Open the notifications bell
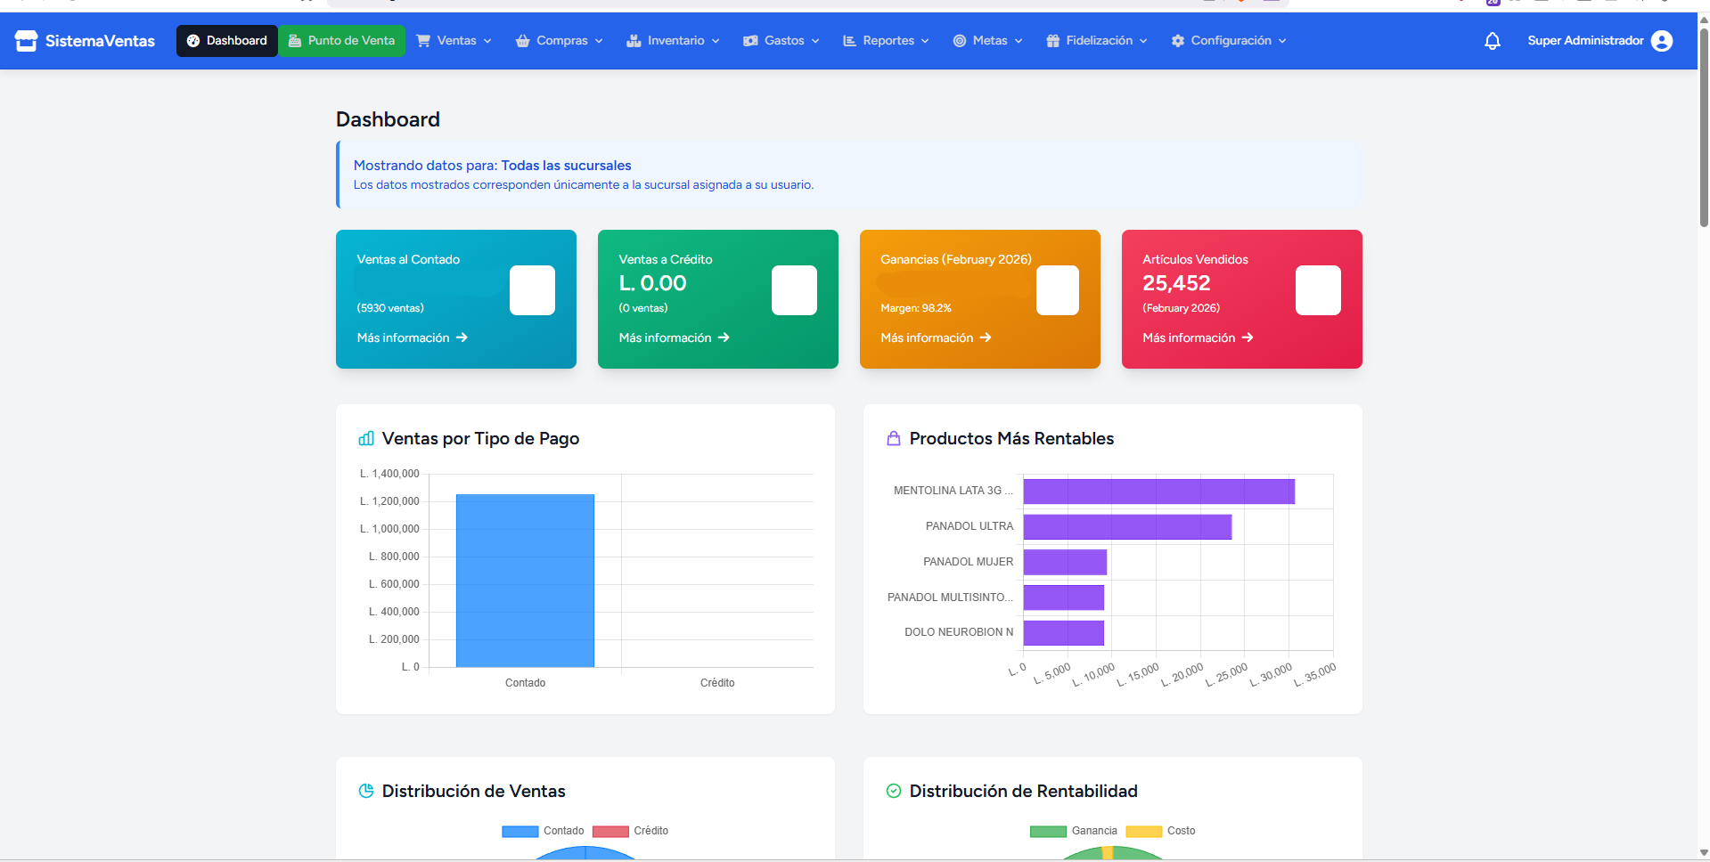1710x862 pixels. coord(1492,41)
